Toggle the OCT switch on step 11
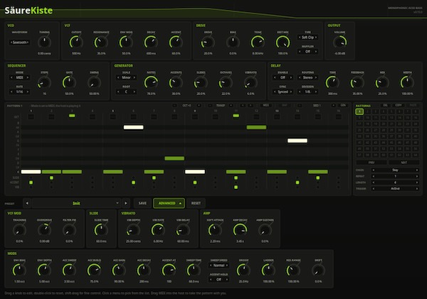The width and height of the screenshot is (427, 299). tap(236, 116)
